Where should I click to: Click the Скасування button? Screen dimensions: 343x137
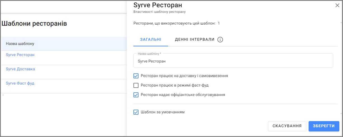pos(287,126)
